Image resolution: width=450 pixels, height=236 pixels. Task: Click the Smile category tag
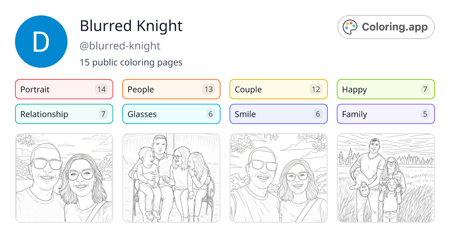tap(278, 114)
